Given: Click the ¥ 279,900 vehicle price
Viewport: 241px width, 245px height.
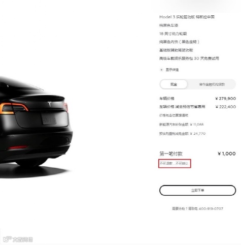Looking at the screenshot, I should (x=226, y=99).
